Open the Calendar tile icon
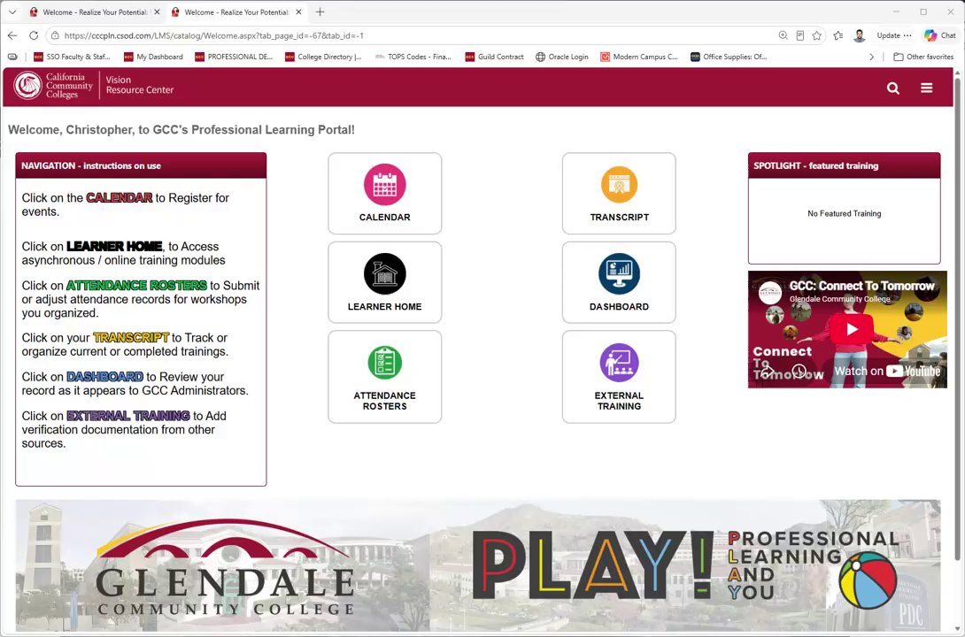Screen dimensions: 965x637 384,184
